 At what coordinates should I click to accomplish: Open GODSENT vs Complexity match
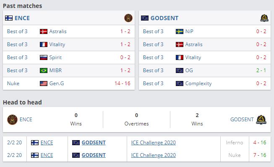(x=205, y=83)
